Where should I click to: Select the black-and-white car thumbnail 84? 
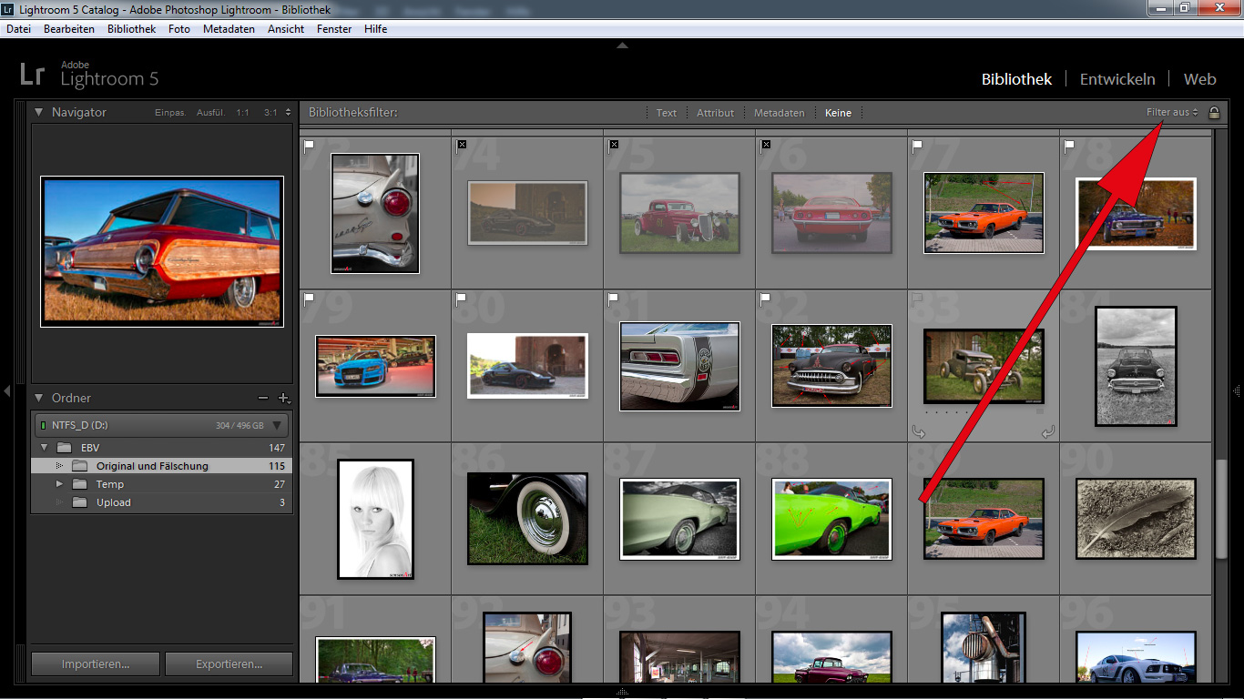(1136, 366)
